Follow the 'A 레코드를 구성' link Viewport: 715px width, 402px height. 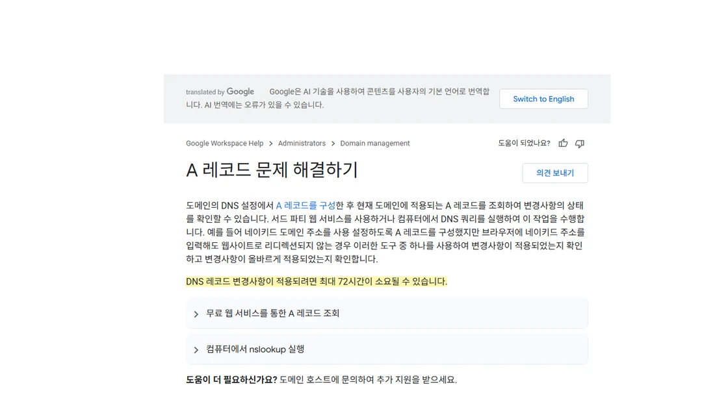[x=305, y=206]
